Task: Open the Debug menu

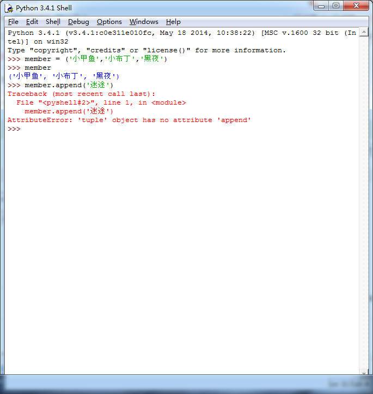Action: [78, 22]
